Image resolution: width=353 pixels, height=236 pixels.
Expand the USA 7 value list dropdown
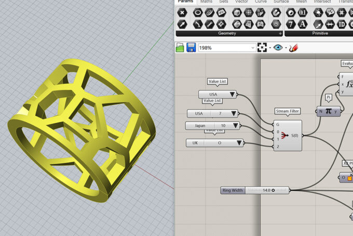tap(234, 113)
